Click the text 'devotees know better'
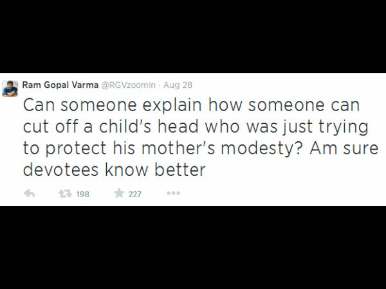 115,171
